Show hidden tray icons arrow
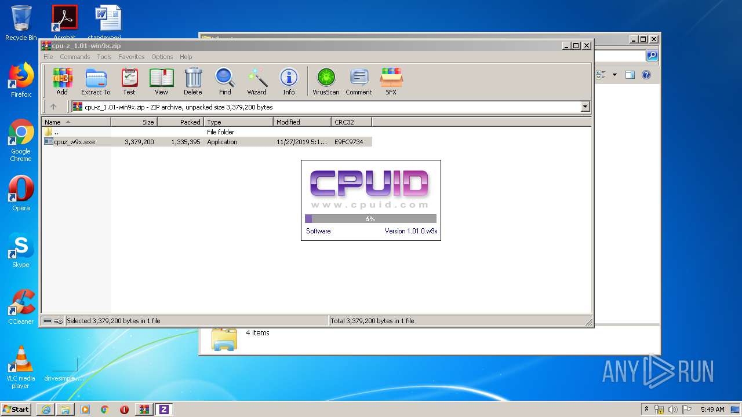The image size is (742, 417). tap(646, 409)
